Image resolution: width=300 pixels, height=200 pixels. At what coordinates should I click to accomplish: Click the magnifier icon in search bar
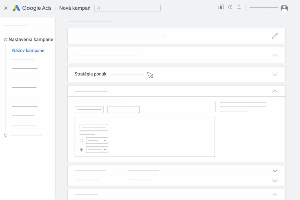[x=98, y=8]
